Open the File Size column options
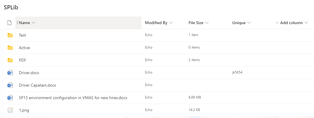 click(207, 23)
